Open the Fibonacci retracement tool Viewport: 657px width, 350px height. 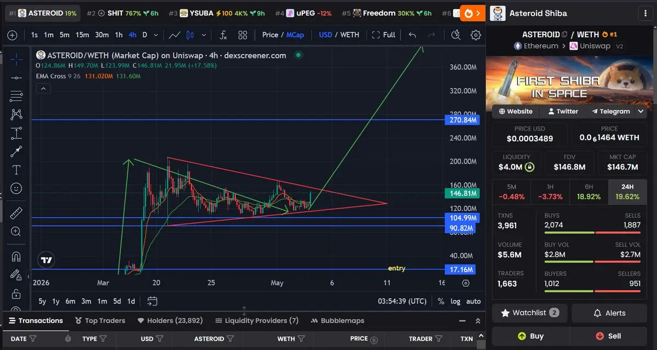[16, 96]
